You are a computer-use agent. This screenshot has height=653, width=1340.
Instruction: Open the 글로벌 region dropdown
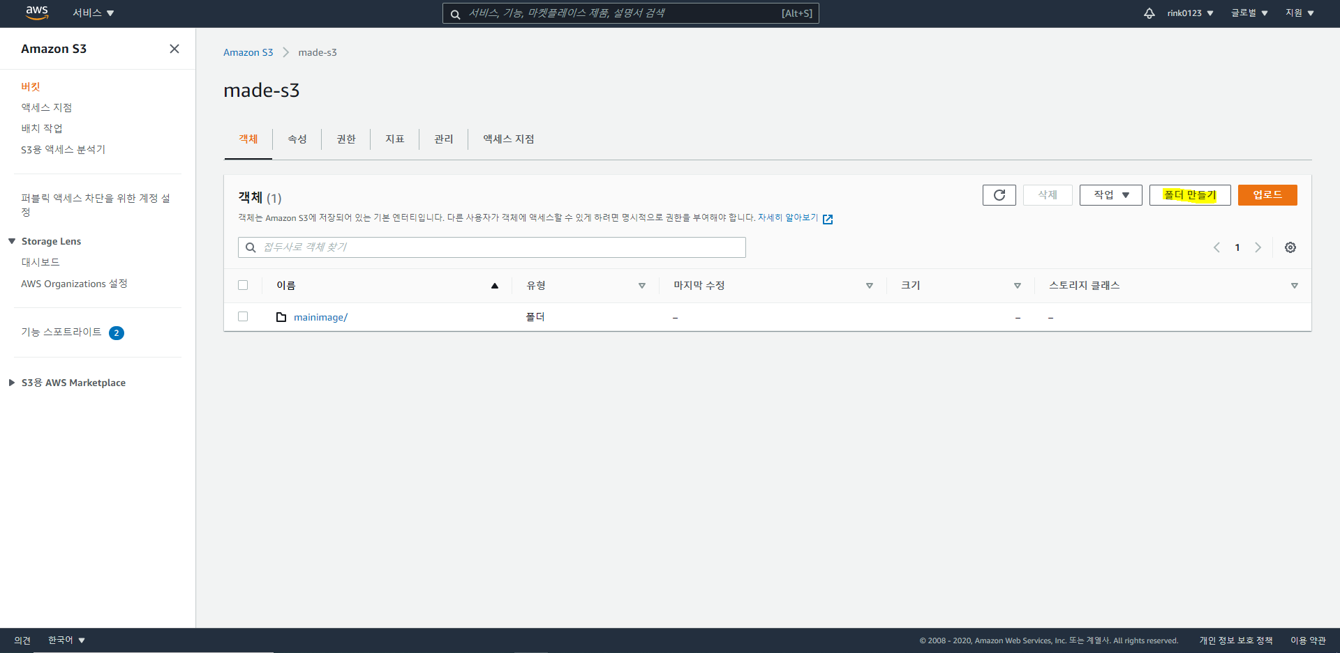tap(1249, 13)
